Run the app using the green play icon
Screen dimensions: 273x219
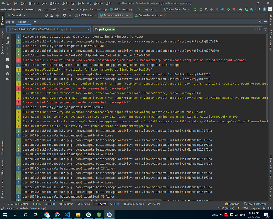(195, 9)
